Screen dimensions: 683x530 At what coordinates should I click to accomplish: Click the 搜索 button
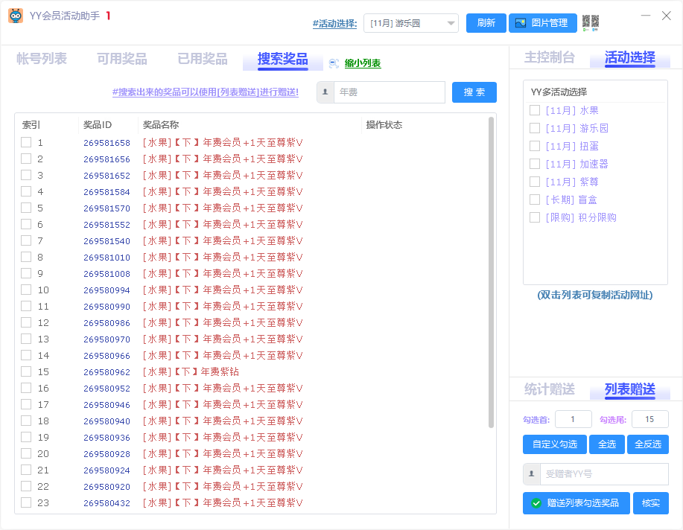(474, 92)
